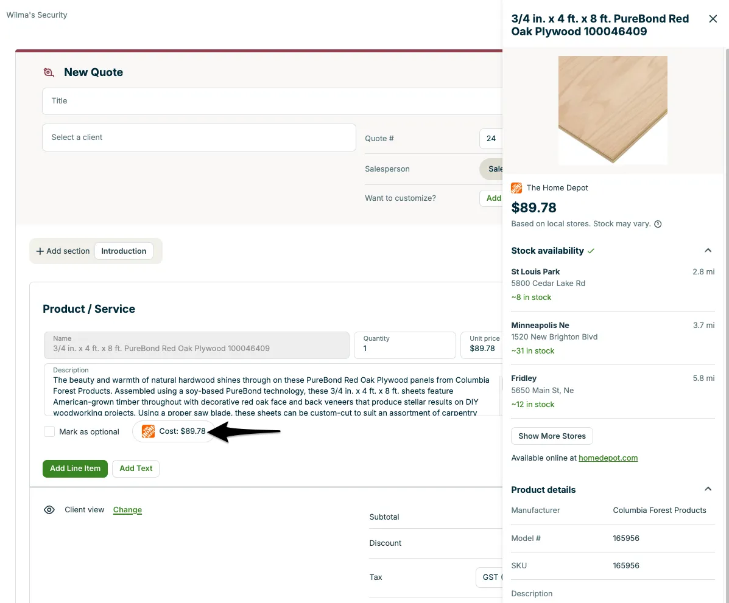729x603 pixels.
Task: Click the plus icon for Add section
Action: click(40, 251)
